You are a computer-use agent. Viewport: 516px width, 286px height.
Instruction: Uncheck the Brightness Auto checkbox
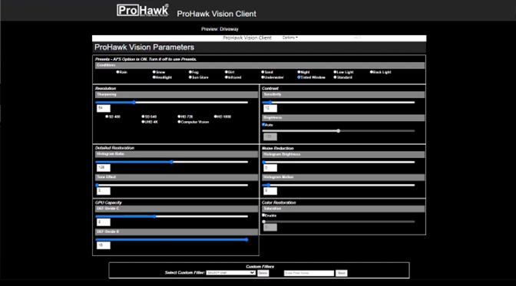coord(263,124)
